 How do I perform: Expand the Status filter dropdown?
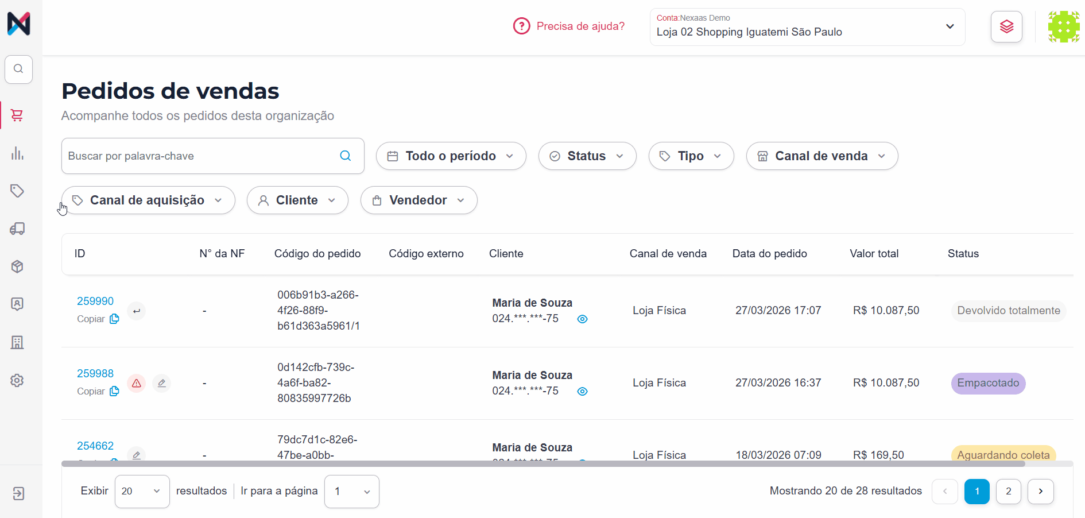(587, 156)
